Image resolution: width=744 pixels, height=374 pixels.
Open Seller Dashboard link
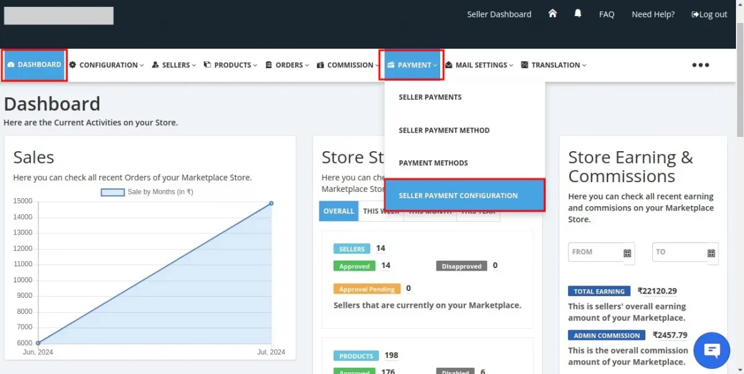499,14
